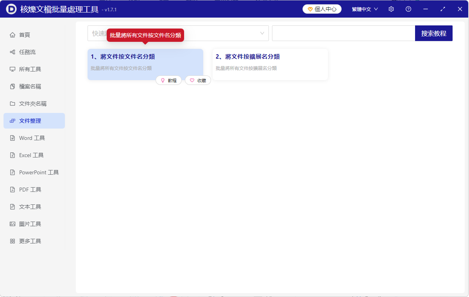Click the tutorial search input field
This screenshot has width=469, height=297.
click(344, 33)
